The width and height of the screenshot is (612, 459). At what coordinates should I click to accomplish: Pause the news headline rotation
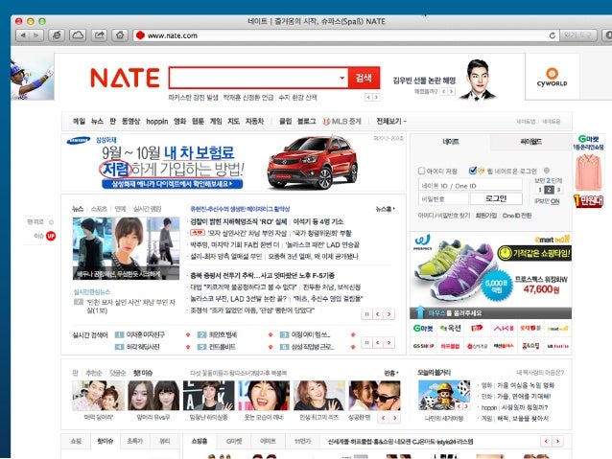pyautogui.click(x=366, y=314)
